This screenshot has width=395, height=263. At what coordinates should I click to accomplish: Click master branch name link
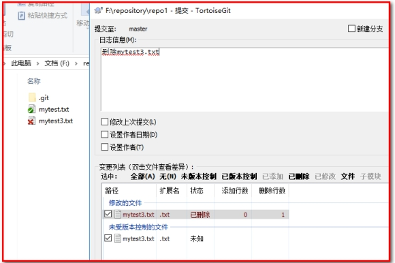point(138,29)
